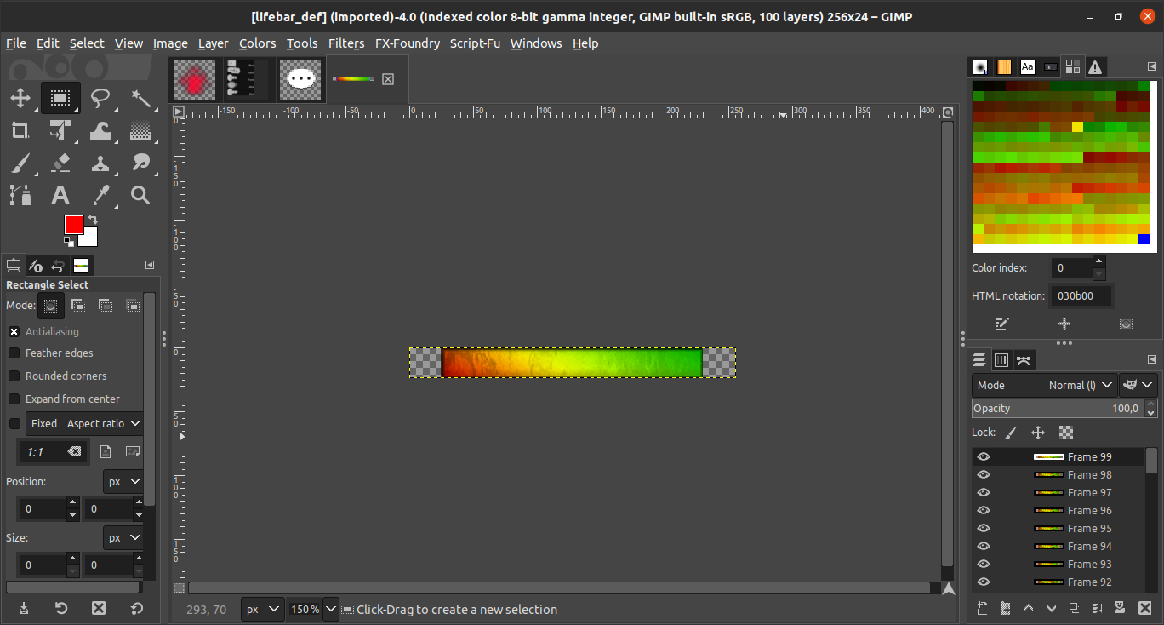
Task: Select the Frame 95 layer
Action: click(1089, 529)
